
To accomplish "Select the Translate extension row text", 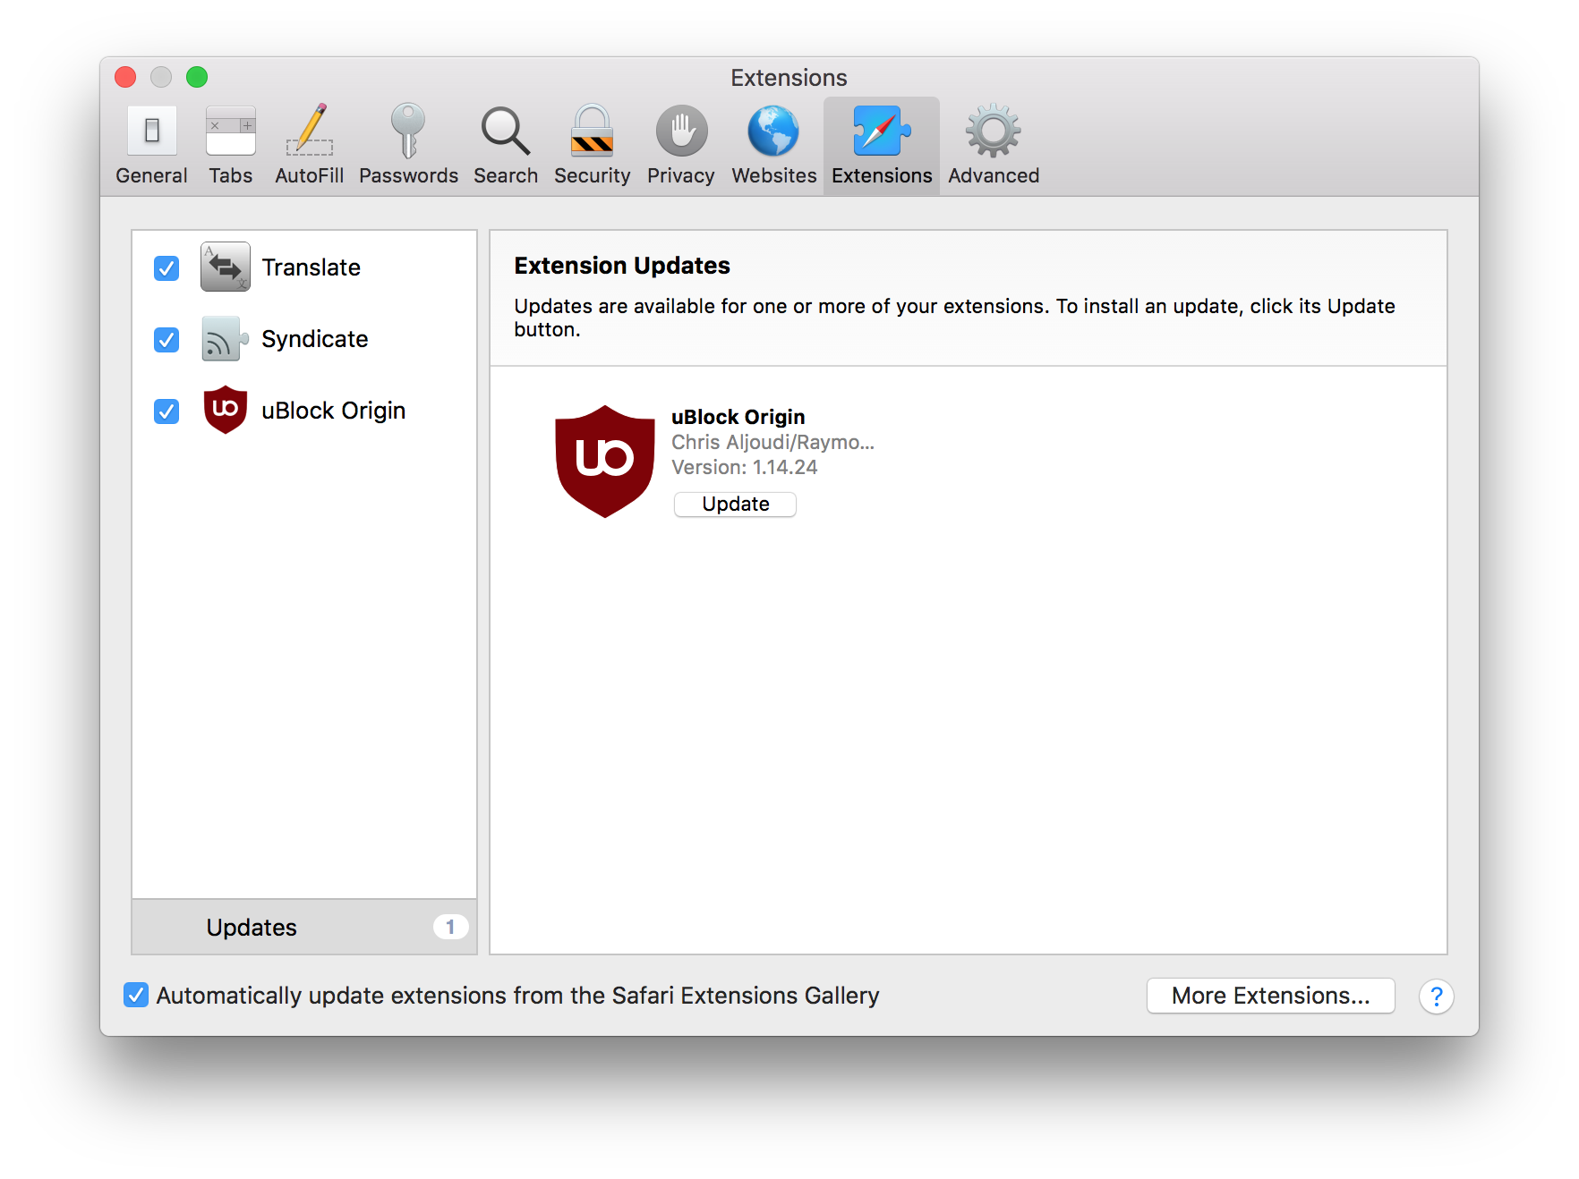I will (x=311, y=267).
